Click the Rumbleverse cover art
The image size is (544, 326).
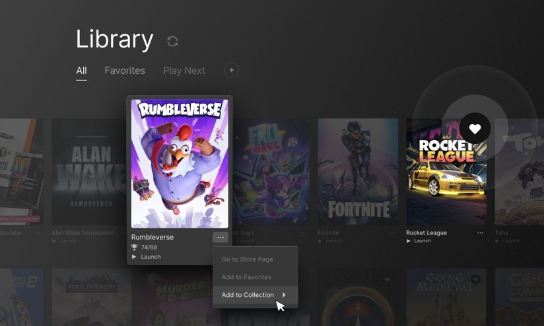(180, 164)
